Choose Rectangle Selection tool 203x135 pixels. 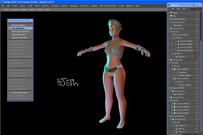click(20, 31)
